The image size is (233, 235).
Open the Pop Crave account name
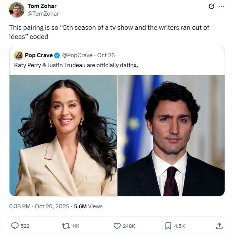39,55
